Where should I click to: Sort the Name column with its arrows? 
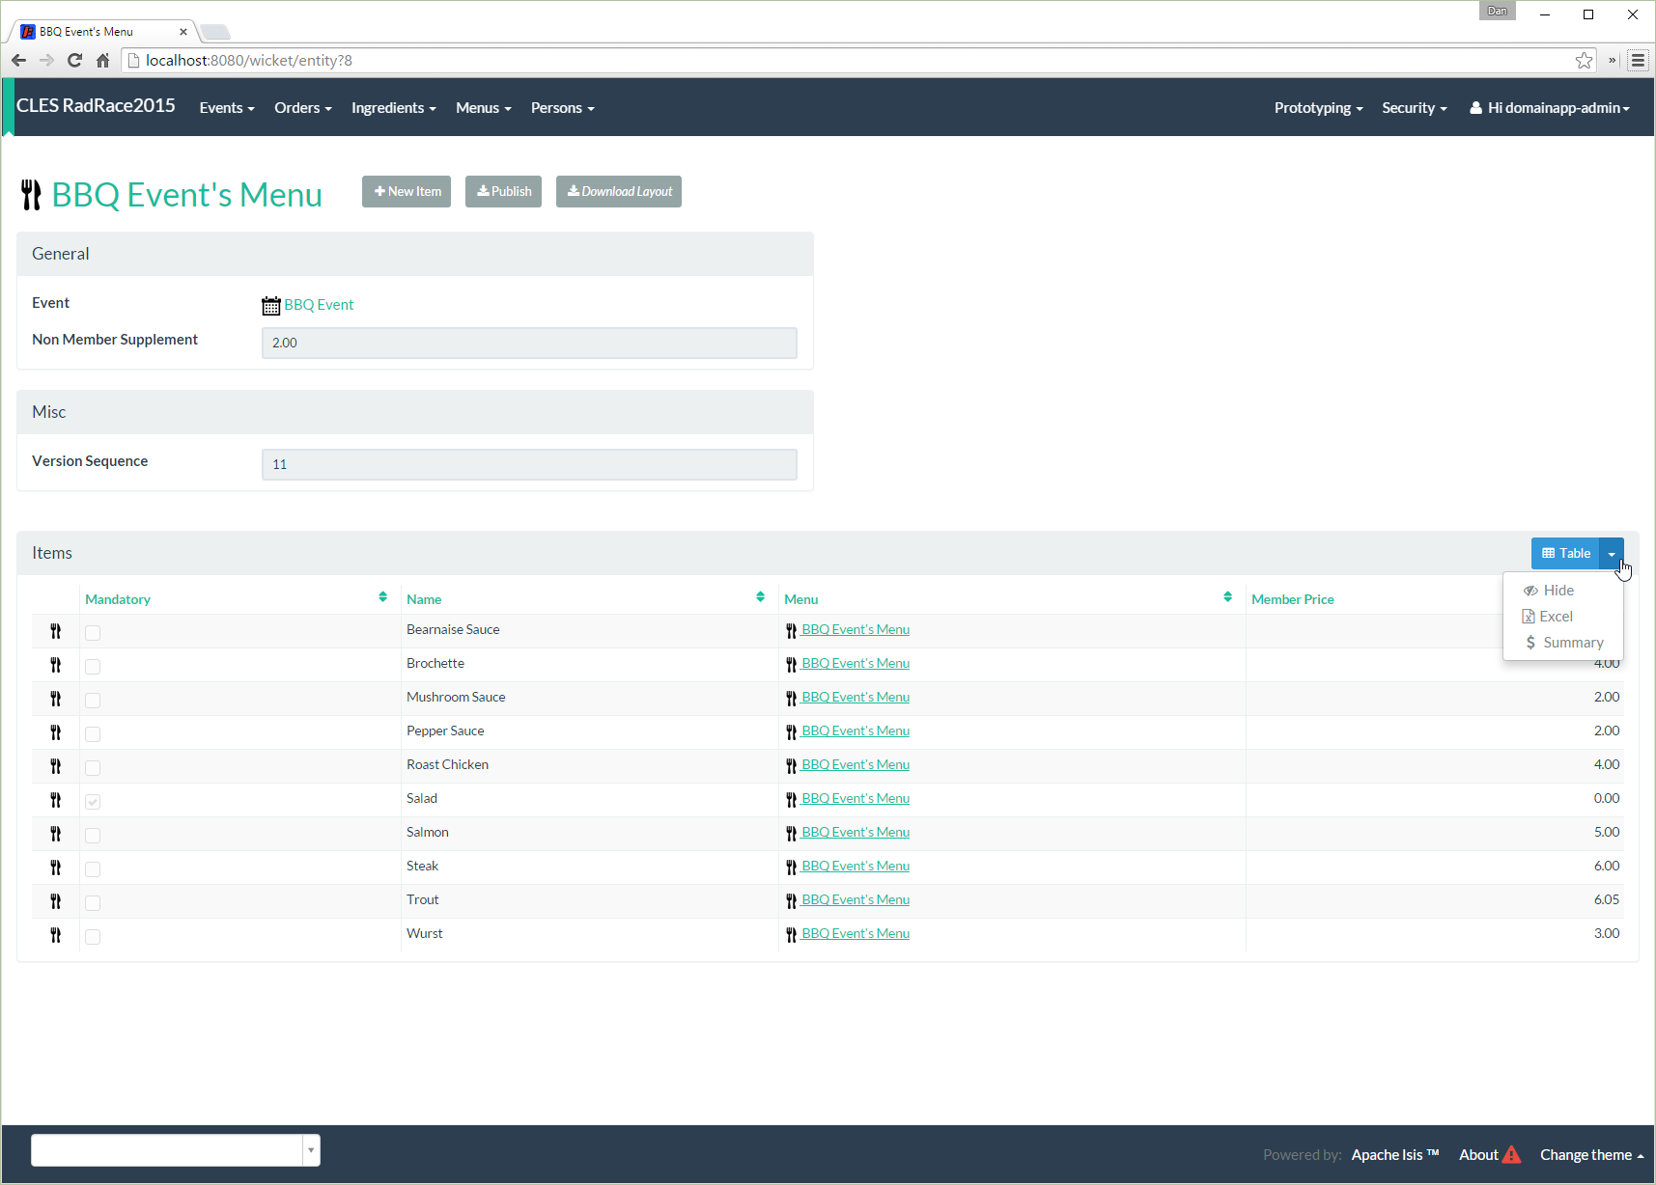(x=761, y=597)
